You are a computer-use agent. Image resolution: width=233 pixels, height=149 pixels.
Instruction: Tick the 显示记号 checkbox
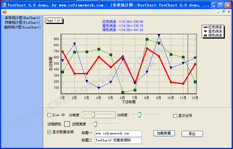175,116
